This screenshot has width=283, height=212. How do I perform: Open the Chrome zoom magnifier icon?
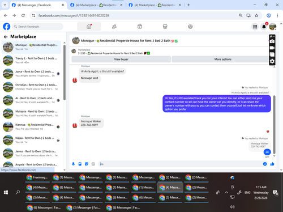pos(241,15)
